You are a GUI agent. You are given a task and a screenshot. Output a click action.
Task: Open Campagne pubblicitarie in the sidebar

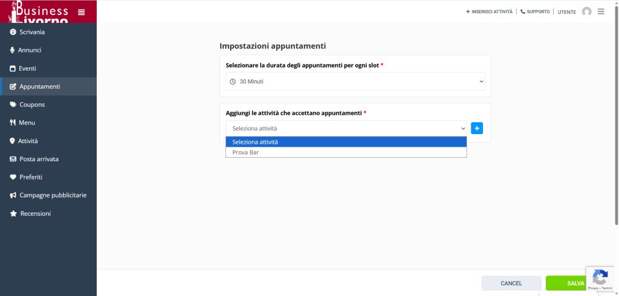click(x=53, y=195)
